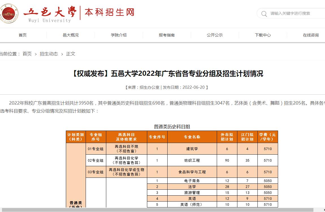Click tuition 5050 in the 电子商务 row

click(x=268, y=181)
